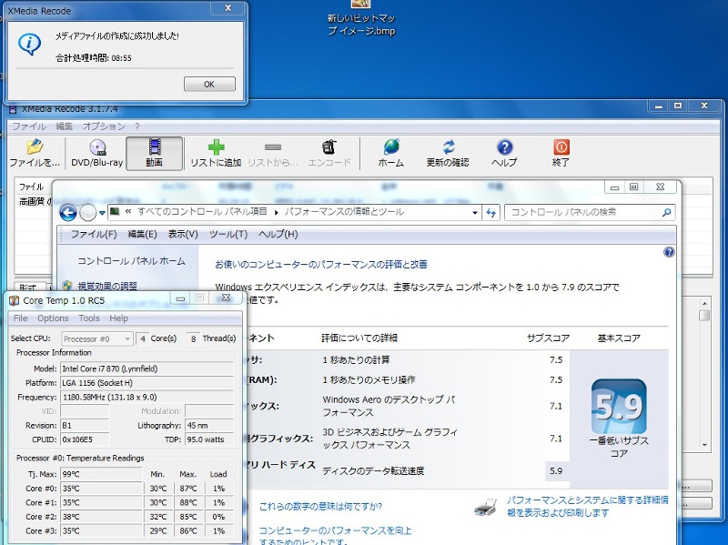
Task: Click the Model field Intel Core i7 870
Action: click(147, 368)
